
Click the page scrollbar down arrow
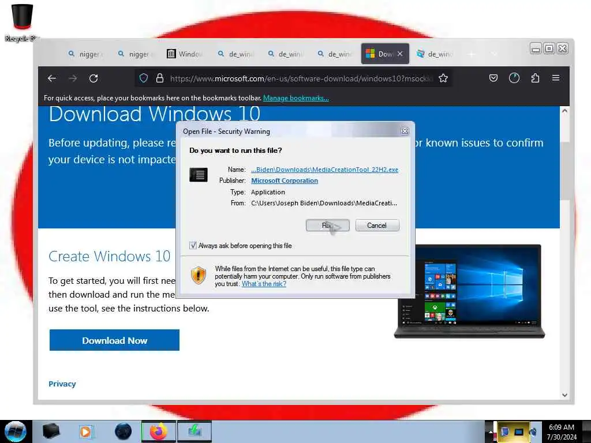click(564, 395)
